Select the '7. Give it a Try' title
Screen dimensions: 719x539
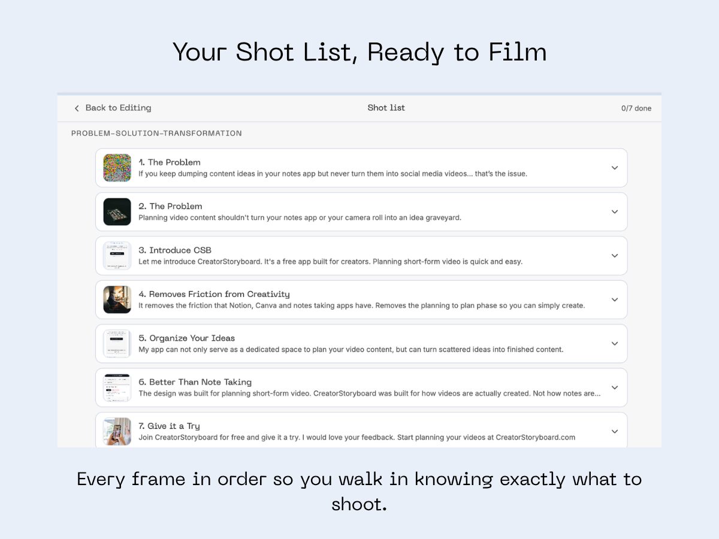click(169, 426)
